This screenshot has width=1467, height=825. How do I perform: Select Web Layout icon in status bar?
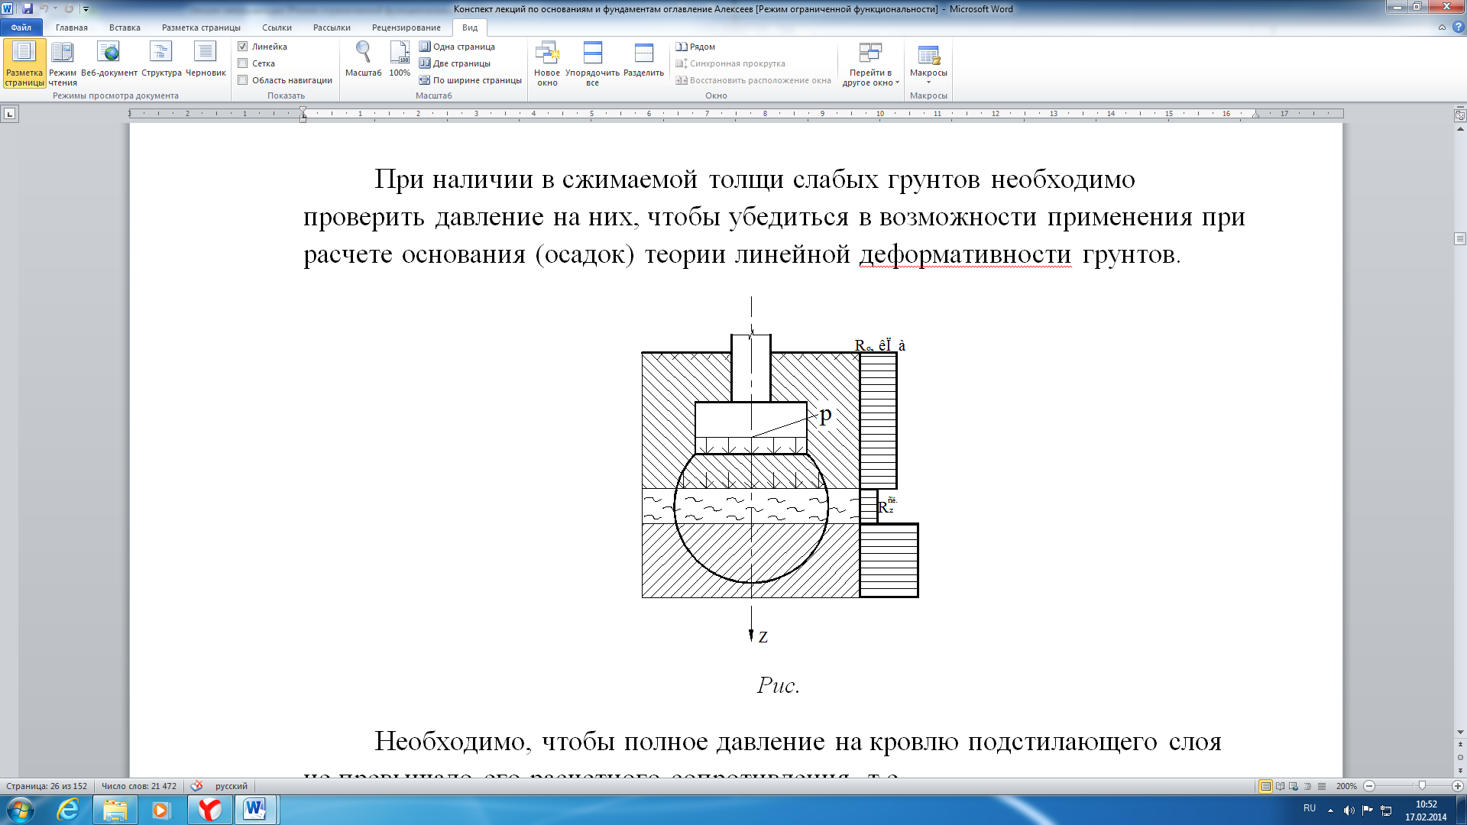(x=1294, y=786)
